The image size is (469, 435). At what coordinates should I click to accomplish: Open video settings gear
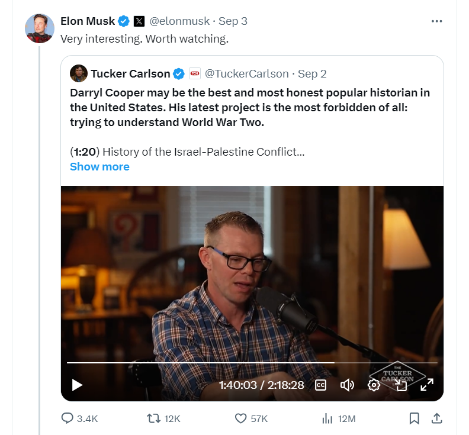[374, 385]
